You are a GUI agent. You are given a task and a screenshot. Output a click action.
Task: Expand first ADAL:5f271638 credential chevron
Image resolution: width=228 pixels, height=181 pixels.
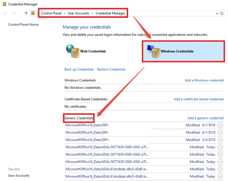(220, 147)
